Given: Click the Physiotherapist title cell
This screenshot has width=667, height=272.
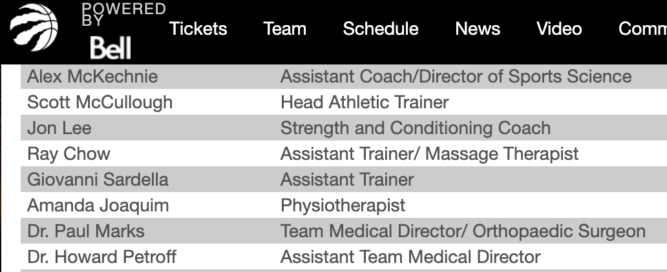Looking at the screenshot, I should tap(343, 206).
